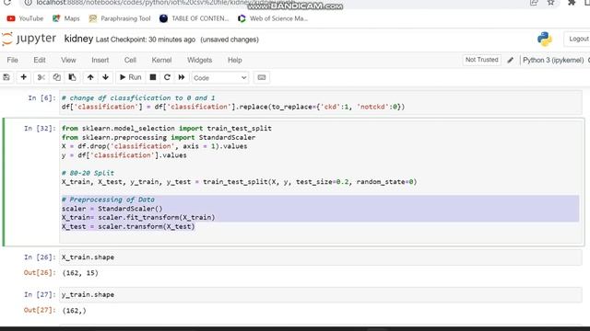Save notebook with the floppy disk icon
The image size is (590, 331).
click(x=6, y=77)
